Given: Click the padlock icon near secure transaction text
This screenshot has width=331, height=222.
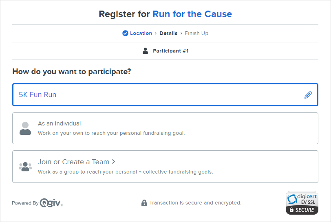Looking at the screenshot, I should coord(144,203).
